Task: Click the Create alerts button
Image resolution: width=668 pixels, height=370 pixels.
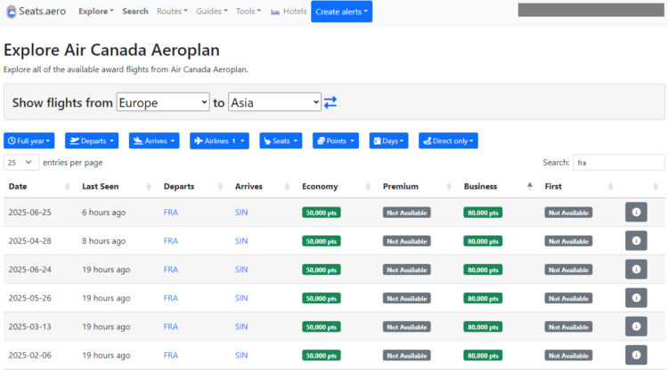Action: tap(341, 12)
